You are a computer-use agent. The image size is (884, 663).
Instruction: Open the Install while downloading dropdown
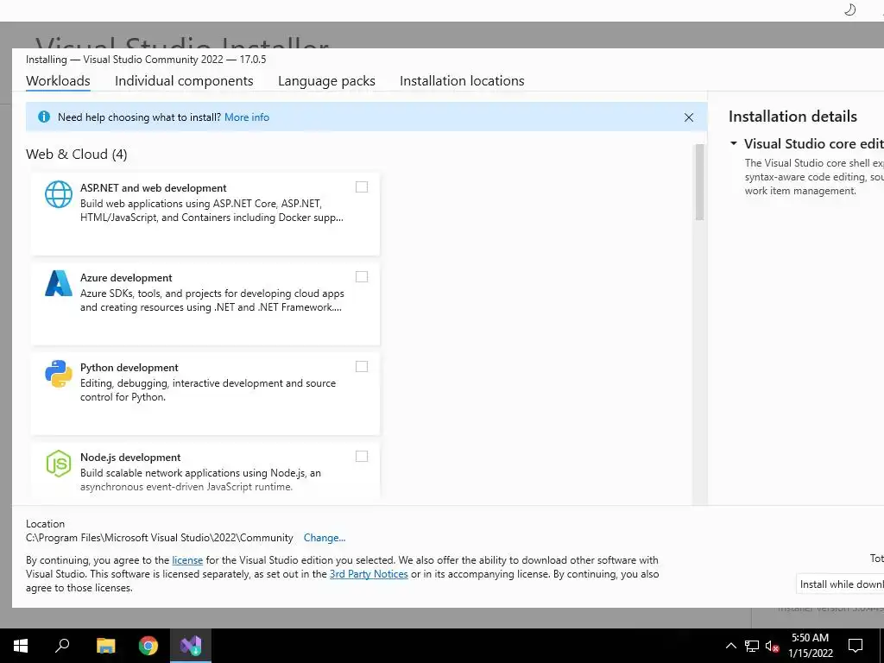click(x=841, y=584)
